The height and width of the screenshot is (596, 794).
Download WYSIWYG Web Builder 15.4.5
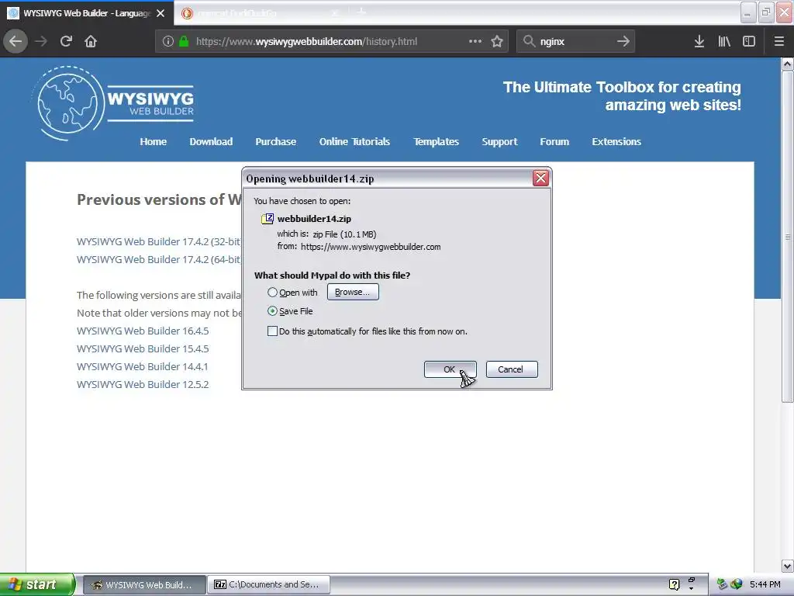click(143, 348)
